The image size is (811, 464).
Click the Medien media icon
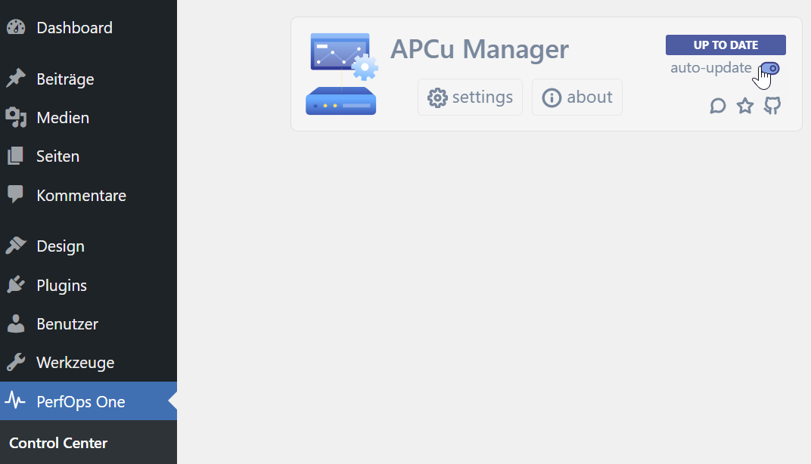pyautogui.click(x=16, y=118)
